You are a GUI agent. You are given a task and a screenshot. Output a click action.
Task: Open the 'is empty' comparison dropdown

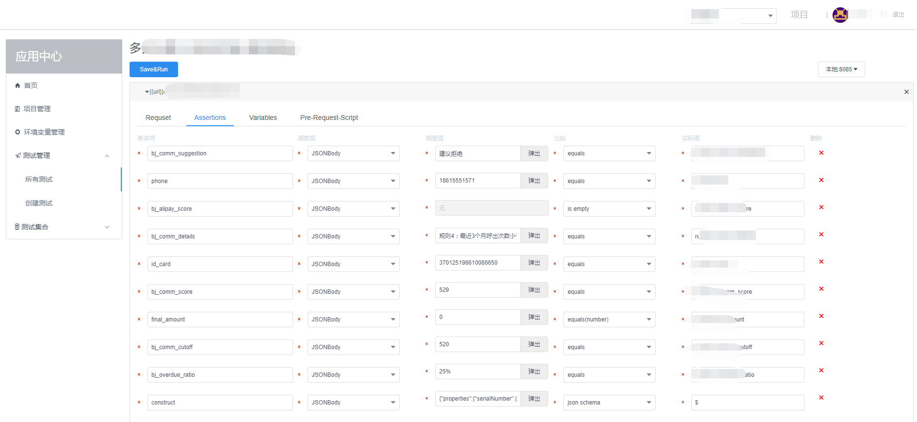609,209
